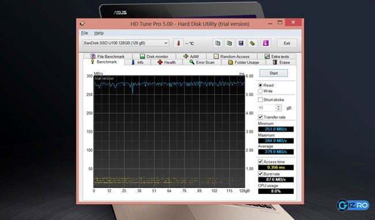Click the 0.356 ms access time value
Image resolution: width=375 pixels, height=220 pixels.
click(x=276, y=167)
